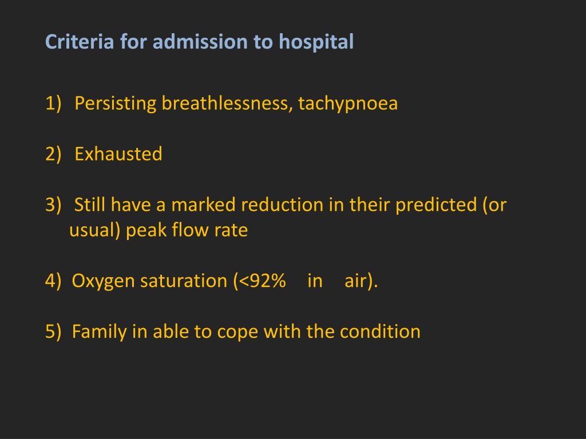The height and width of the screenshot is (439, 586).
Task: Click the list number '4)'
Action: [53, 281]
